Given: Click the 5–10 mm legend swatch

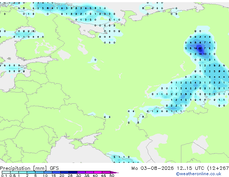Looking at the screenshot, I should click(39, 172).
